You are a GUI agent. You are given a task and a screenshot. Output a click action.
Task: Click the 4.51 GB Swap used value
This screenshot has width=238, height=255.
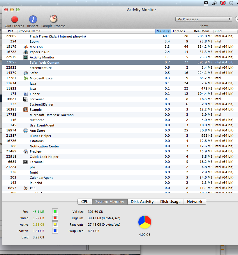click(x=94, y=231)
